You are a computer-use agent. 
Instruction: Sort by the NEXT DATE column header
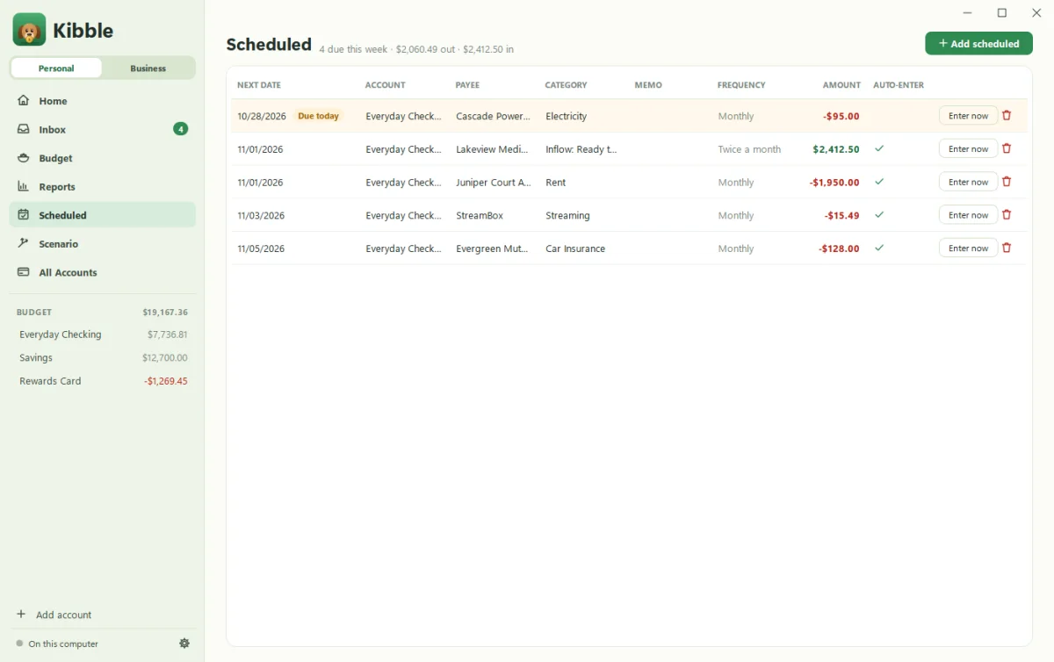[x=259, y=85]
